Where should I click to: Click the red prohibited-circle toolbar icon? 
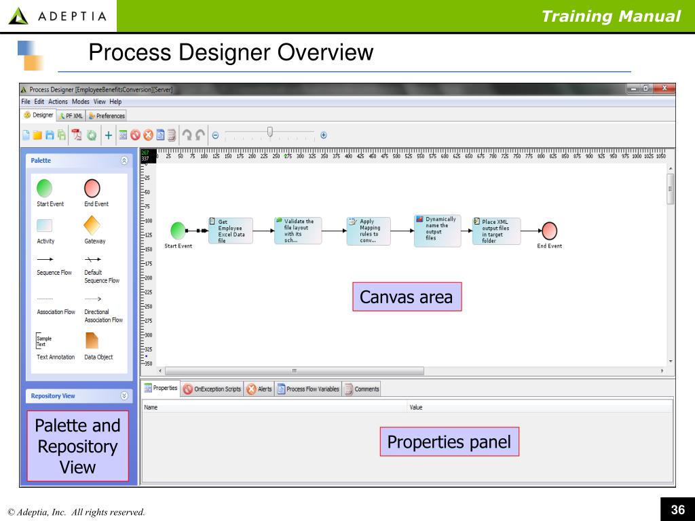point(136,135)
